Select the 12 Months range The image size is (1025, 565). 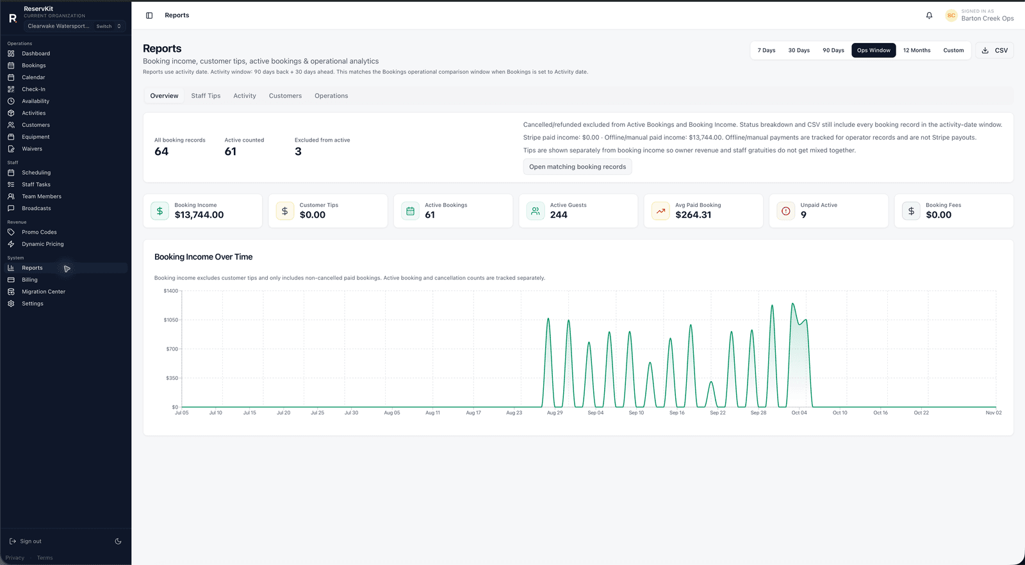click(917, 51)
